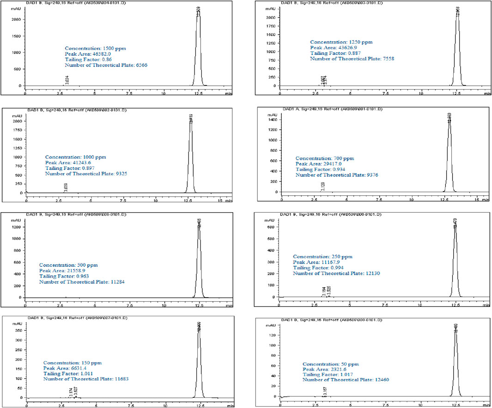Pick "Number of Theoretical Plate: 6566" line

point(106,65)
